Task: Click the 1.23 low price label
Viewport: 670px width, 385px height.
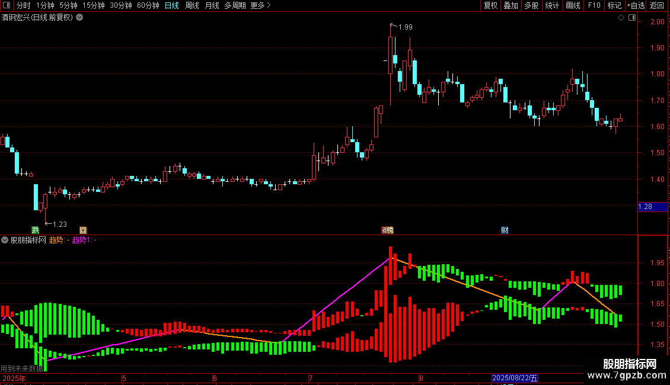Action: pyautogui.click(x=60, y=224)
